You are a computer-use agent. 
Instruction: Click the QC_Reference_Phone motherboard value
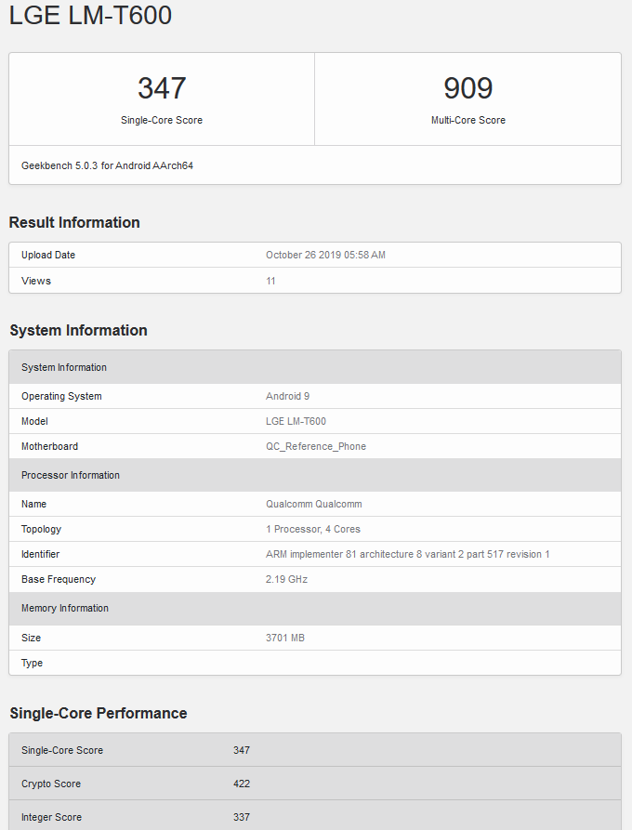pyautogui.click(x=316, y=446)
